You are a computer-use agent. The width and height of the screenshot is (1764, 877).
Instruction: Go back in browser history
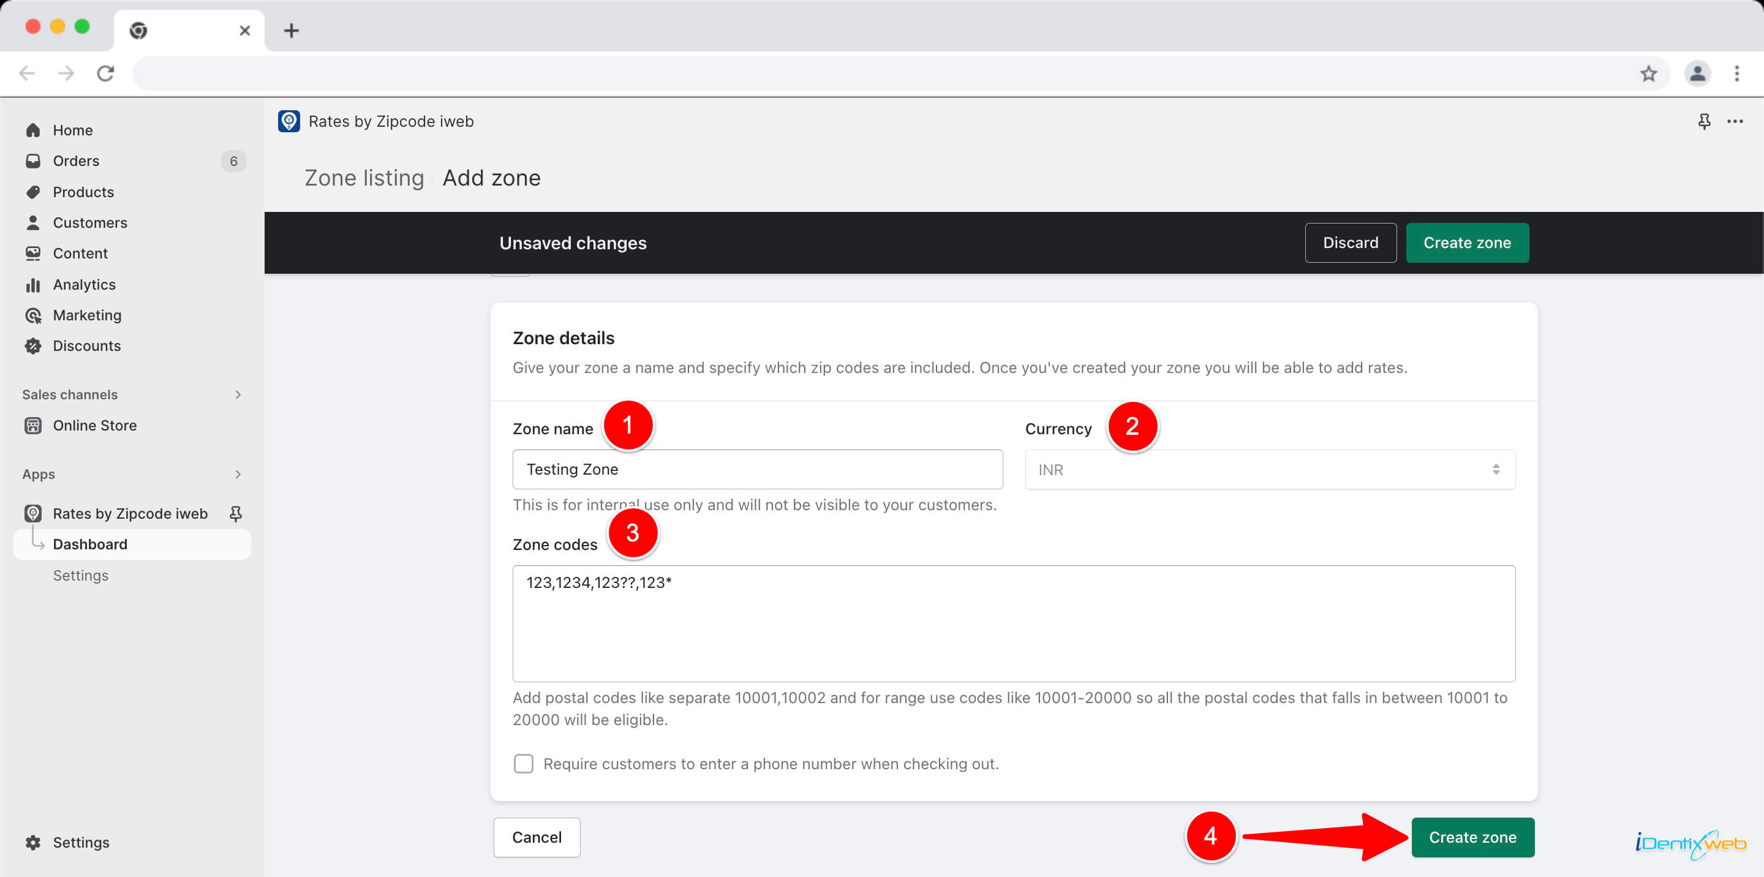click(28, 73)
